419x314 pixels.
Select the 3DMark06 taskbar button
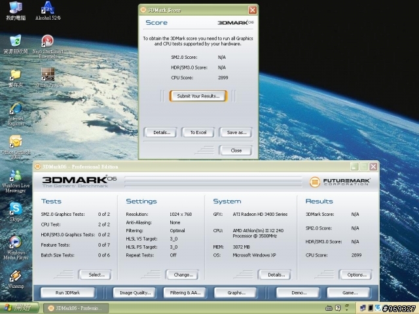pos(76,308)
